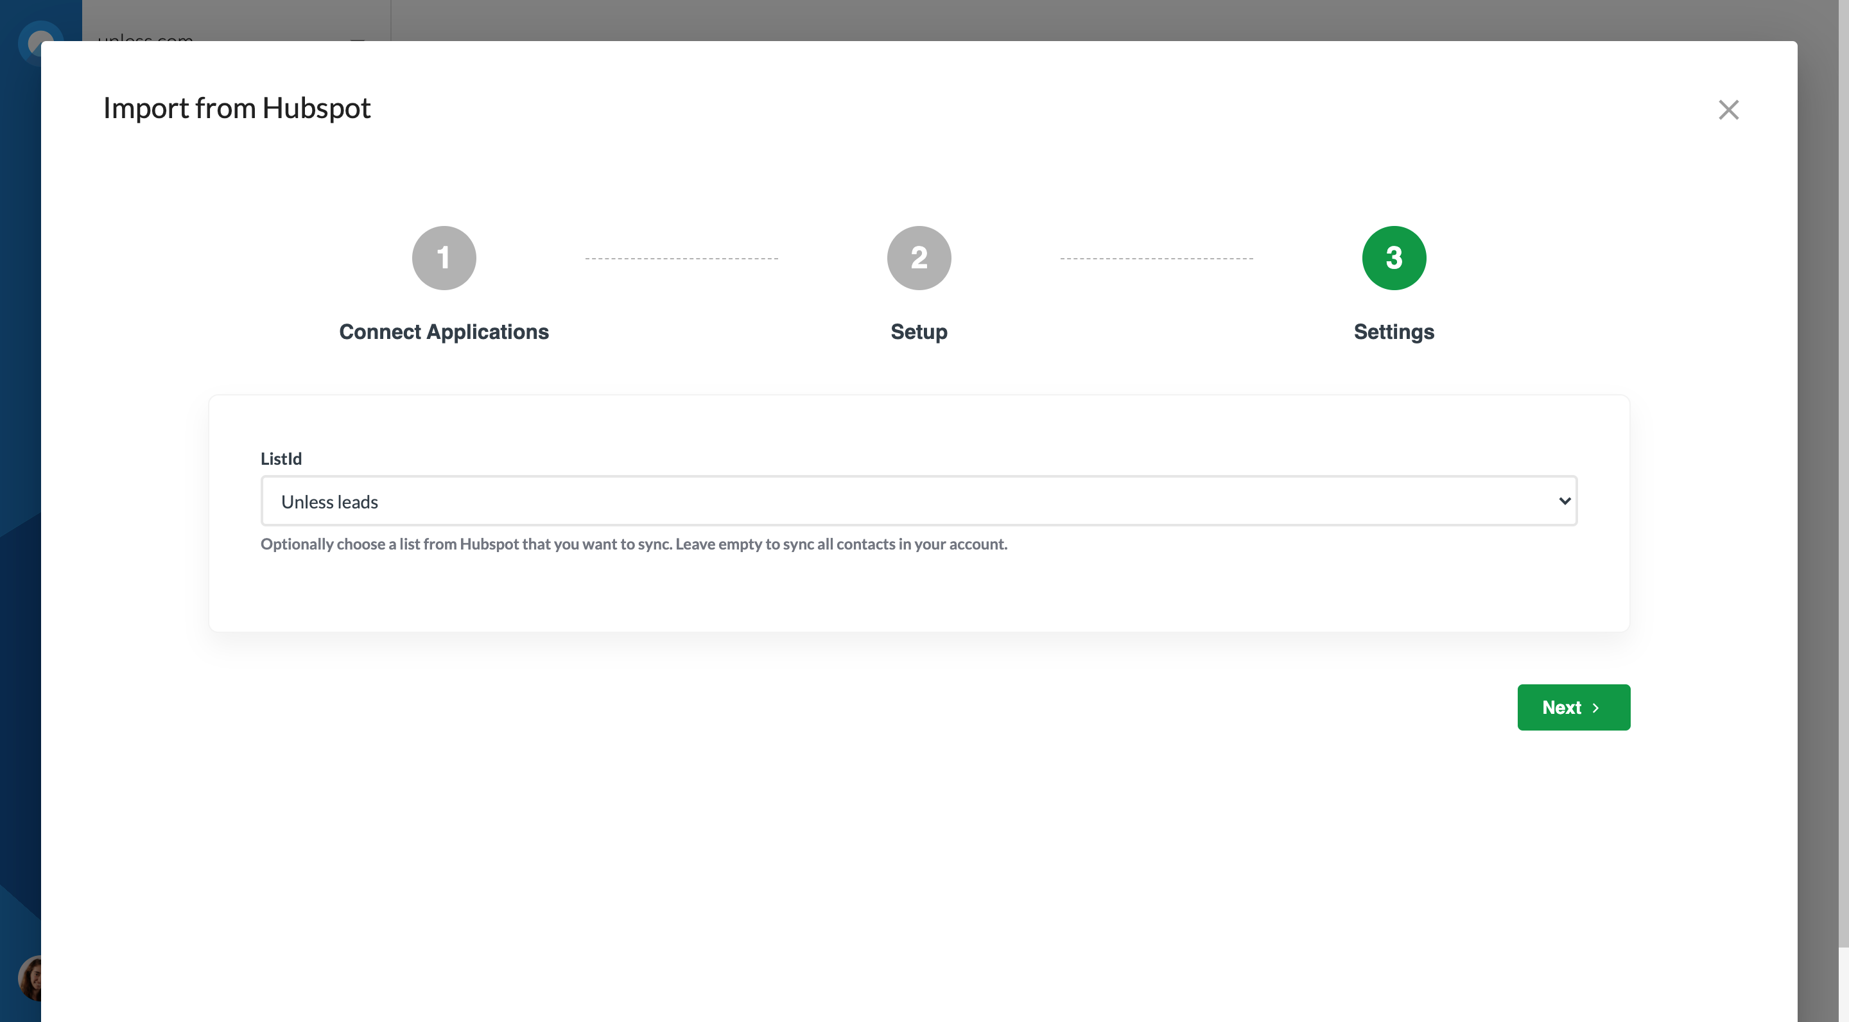Click the Hubspot list sync helper text
Viewport: 1849px width, 1022px height.
633,544
